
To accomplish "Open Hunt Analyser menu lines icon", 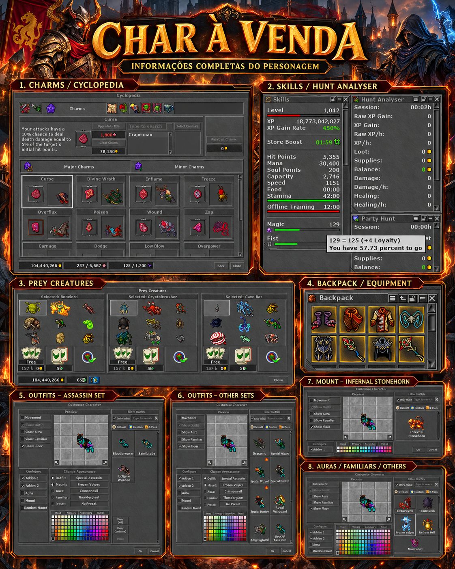I will (x=416, y=99).
